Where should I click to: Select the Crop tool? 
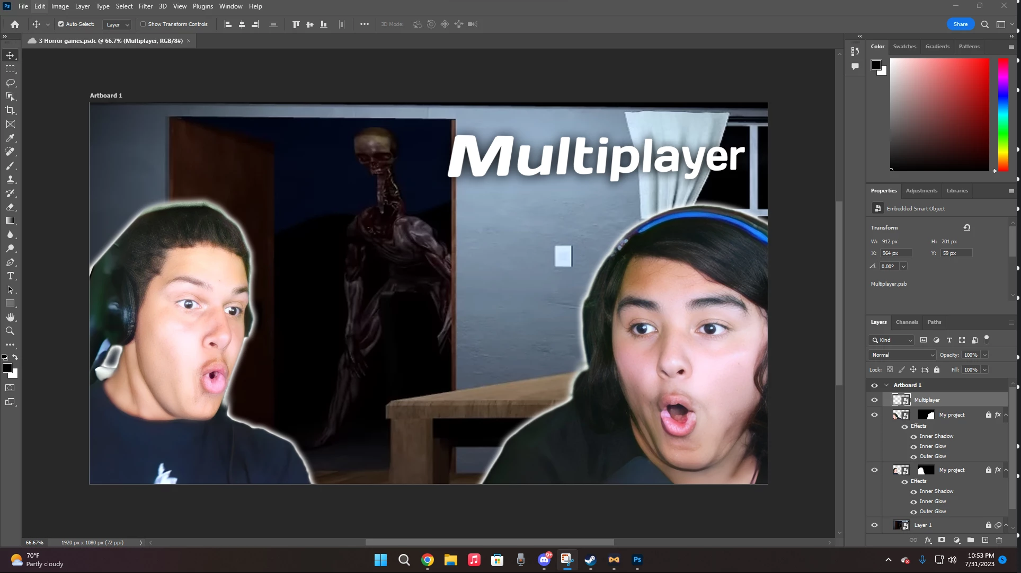(10, 110)
